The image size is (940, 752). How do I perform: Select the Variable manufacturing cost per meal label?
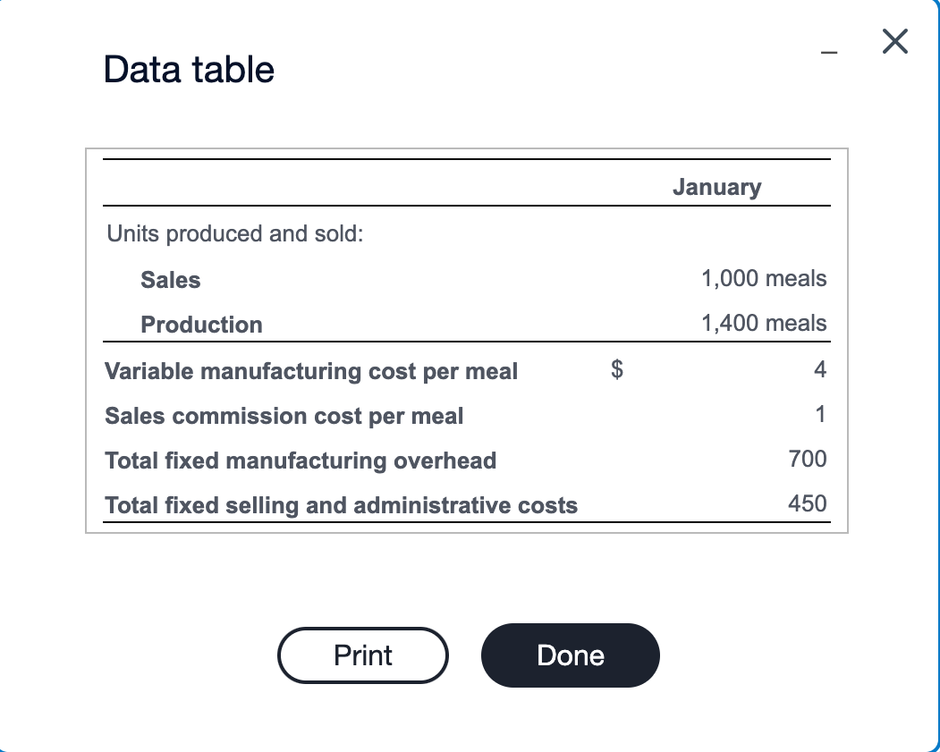[x=311, y=371]
